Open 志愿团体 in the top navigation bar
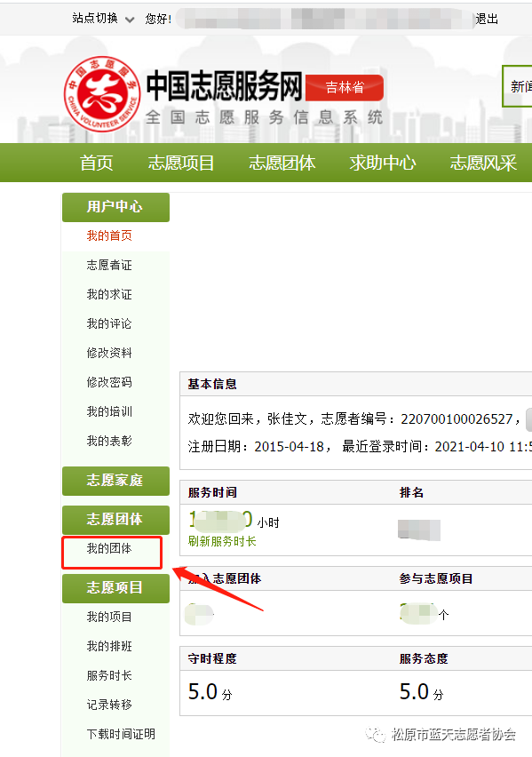The image size is (532, 757). 282,163
